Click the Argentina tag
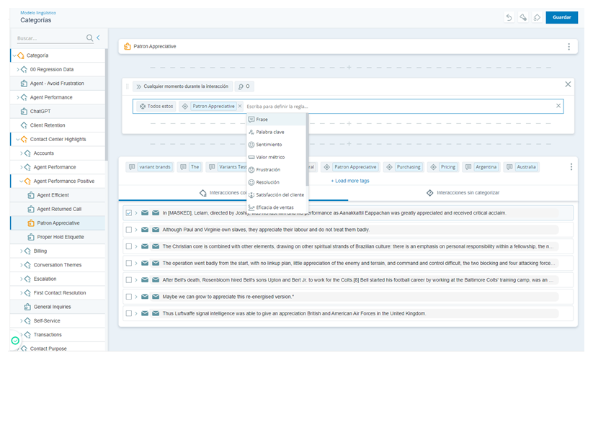The height and width of the screenshot is (440, 593). (481, 167)
